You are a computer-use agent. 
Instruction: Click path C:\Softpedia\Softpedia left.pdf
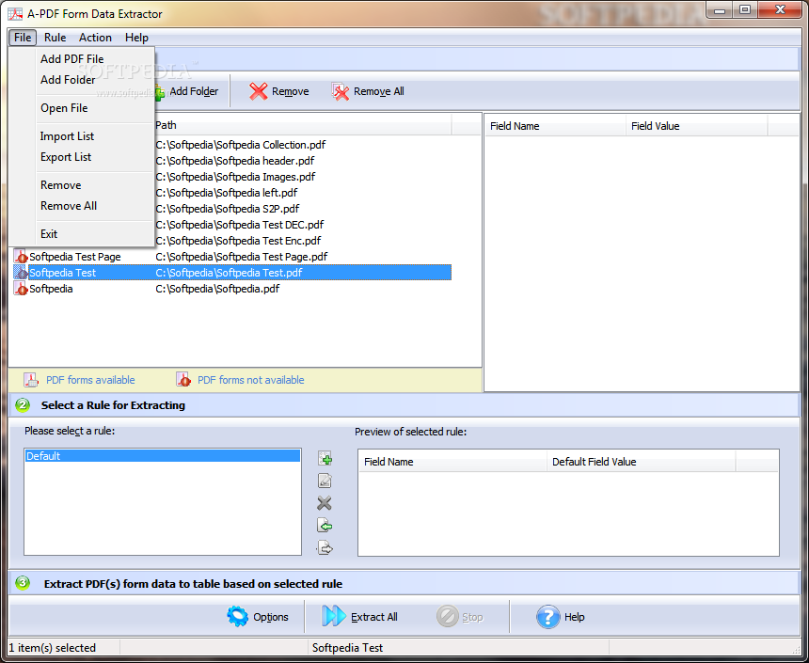click(227, 193)
